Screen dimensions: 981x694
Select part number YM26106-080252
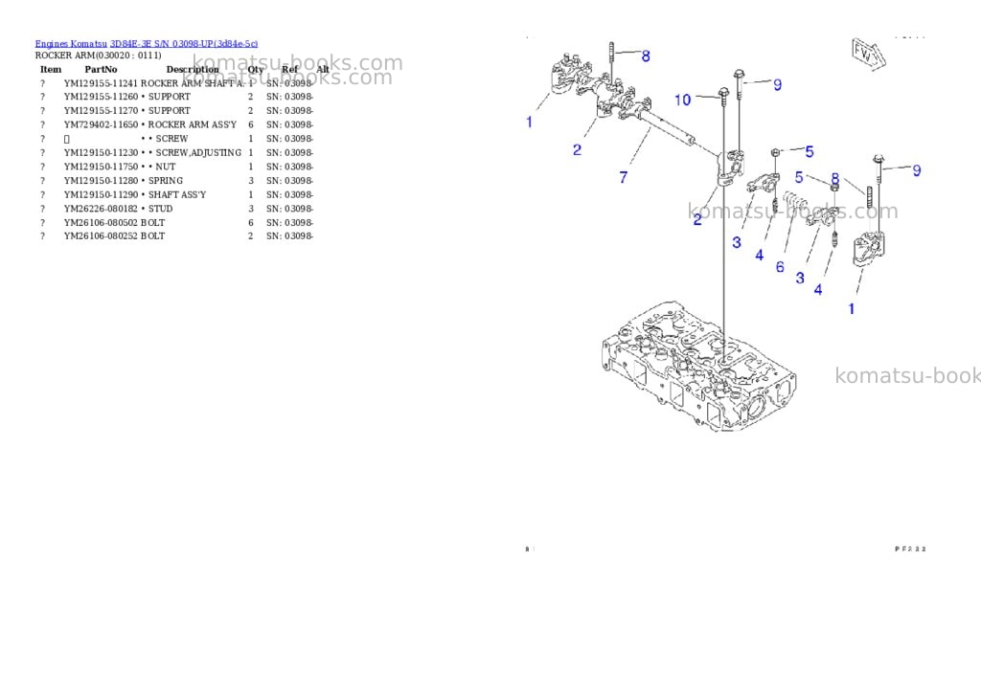tap(101, 236)
